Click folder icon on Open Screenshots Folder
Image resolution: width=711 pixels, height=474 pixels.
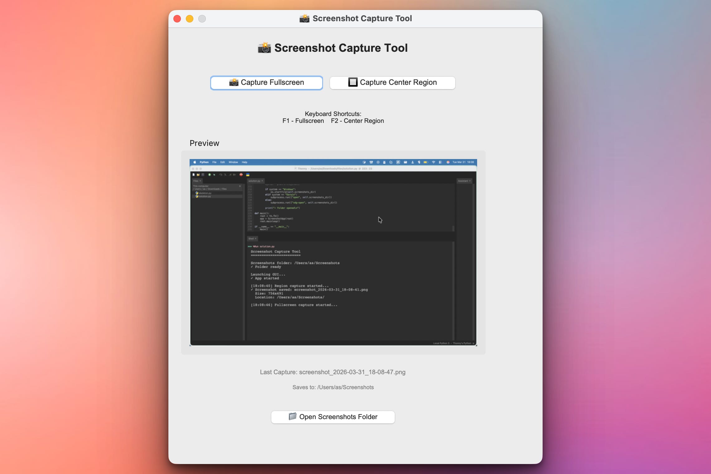(292, 416)
